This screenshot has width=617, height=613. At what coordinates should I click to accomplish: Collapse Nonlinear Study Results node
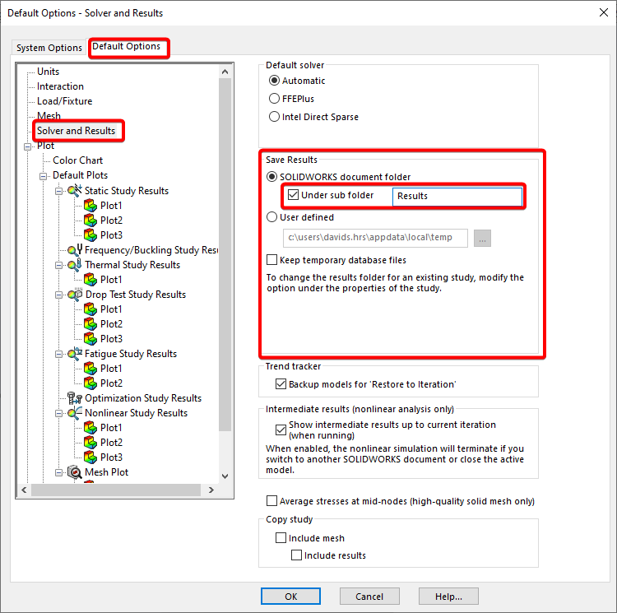click(x=58, y=414)
